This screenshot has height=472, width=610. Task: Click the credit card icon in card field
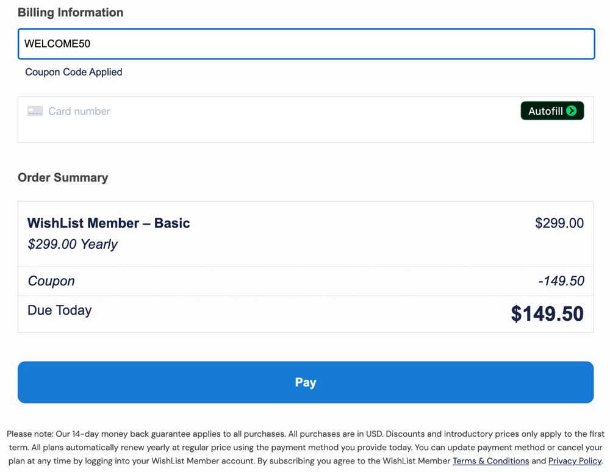35,111
